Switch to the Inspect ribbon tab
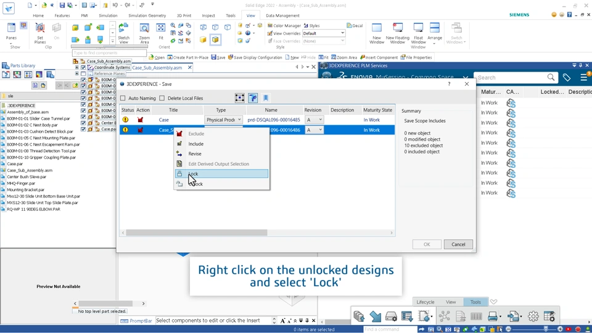 coord(208,15)
